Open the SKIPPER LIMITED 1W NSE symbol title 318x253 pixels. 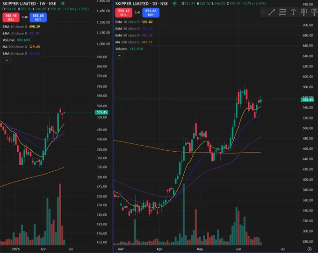click(x=29, y=4)
